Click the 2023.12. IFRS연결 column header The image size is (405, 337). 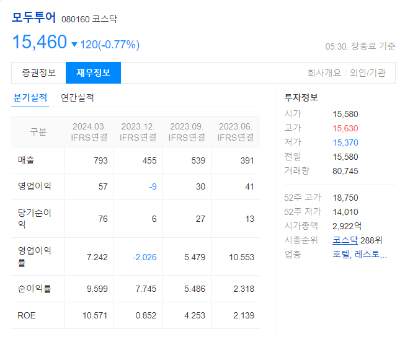coord(138,132)
